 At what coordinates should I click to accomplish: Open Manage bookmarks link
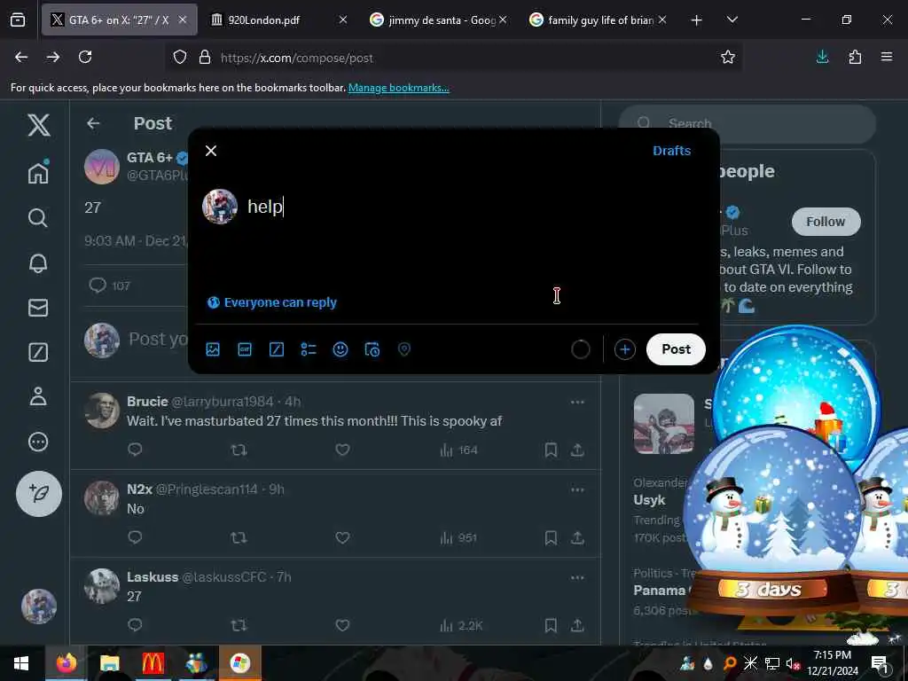click(398, 88)
